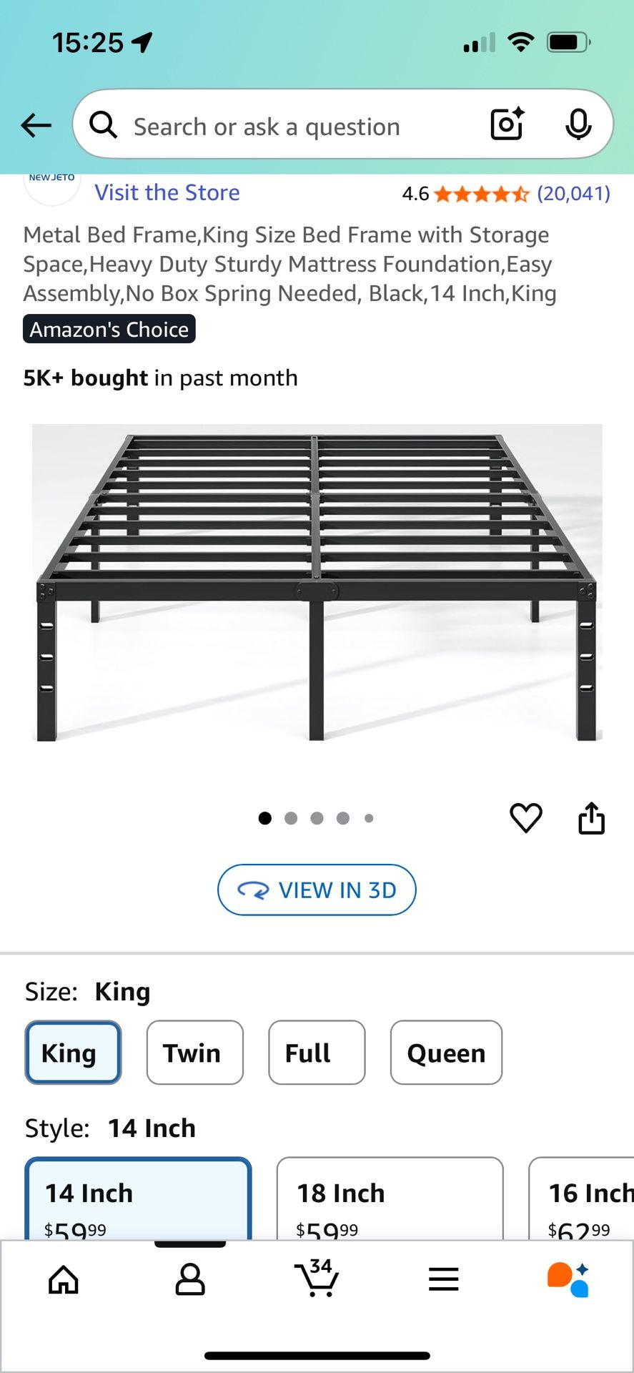Select the Queen size option
This screenshot has height=1373, width=634.
446,1053
